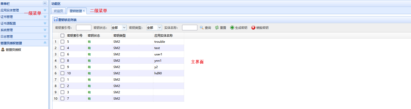Check the select-all checkbox in table header
This screenshot has width=411, height=109.
coord(62,35)
